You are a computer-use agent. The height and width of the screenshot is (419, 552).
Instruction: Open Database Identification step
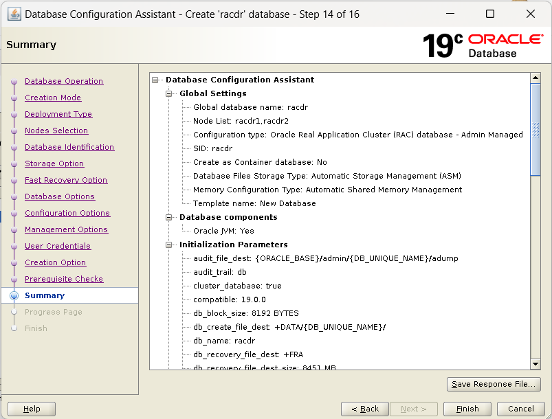tap(69, 147)
